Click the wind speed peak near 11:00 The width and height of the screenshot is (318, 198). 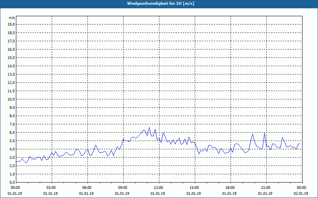149,128
